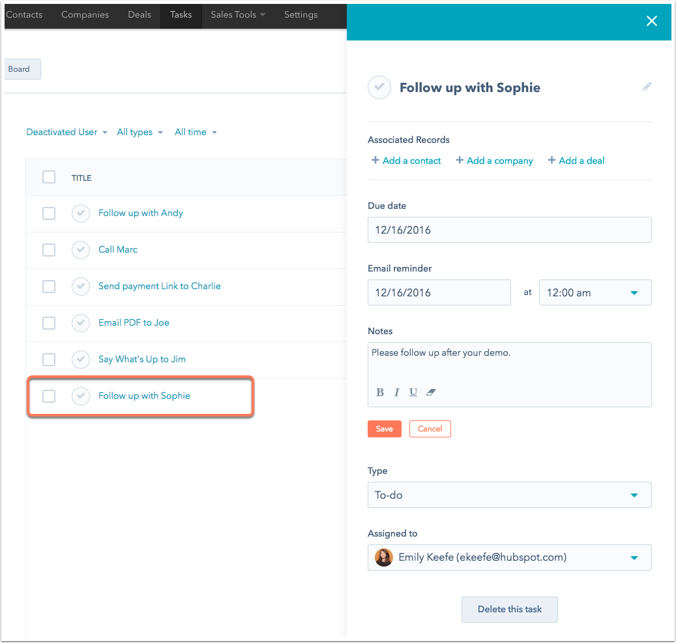Click the Follow up with Sophie panel title
This screenshot has width=676, height=643.
[x=469, y=87]
